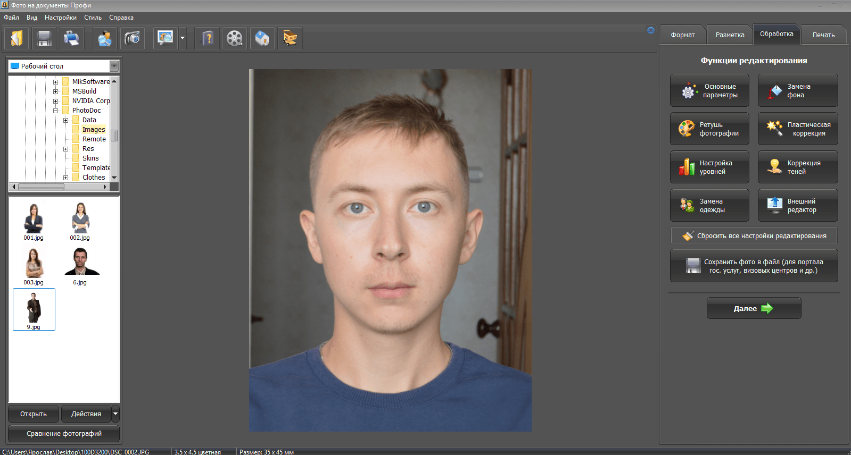Expand the MSBuild tree node
Screen dimensions: 851x455
tap(55, 91)
